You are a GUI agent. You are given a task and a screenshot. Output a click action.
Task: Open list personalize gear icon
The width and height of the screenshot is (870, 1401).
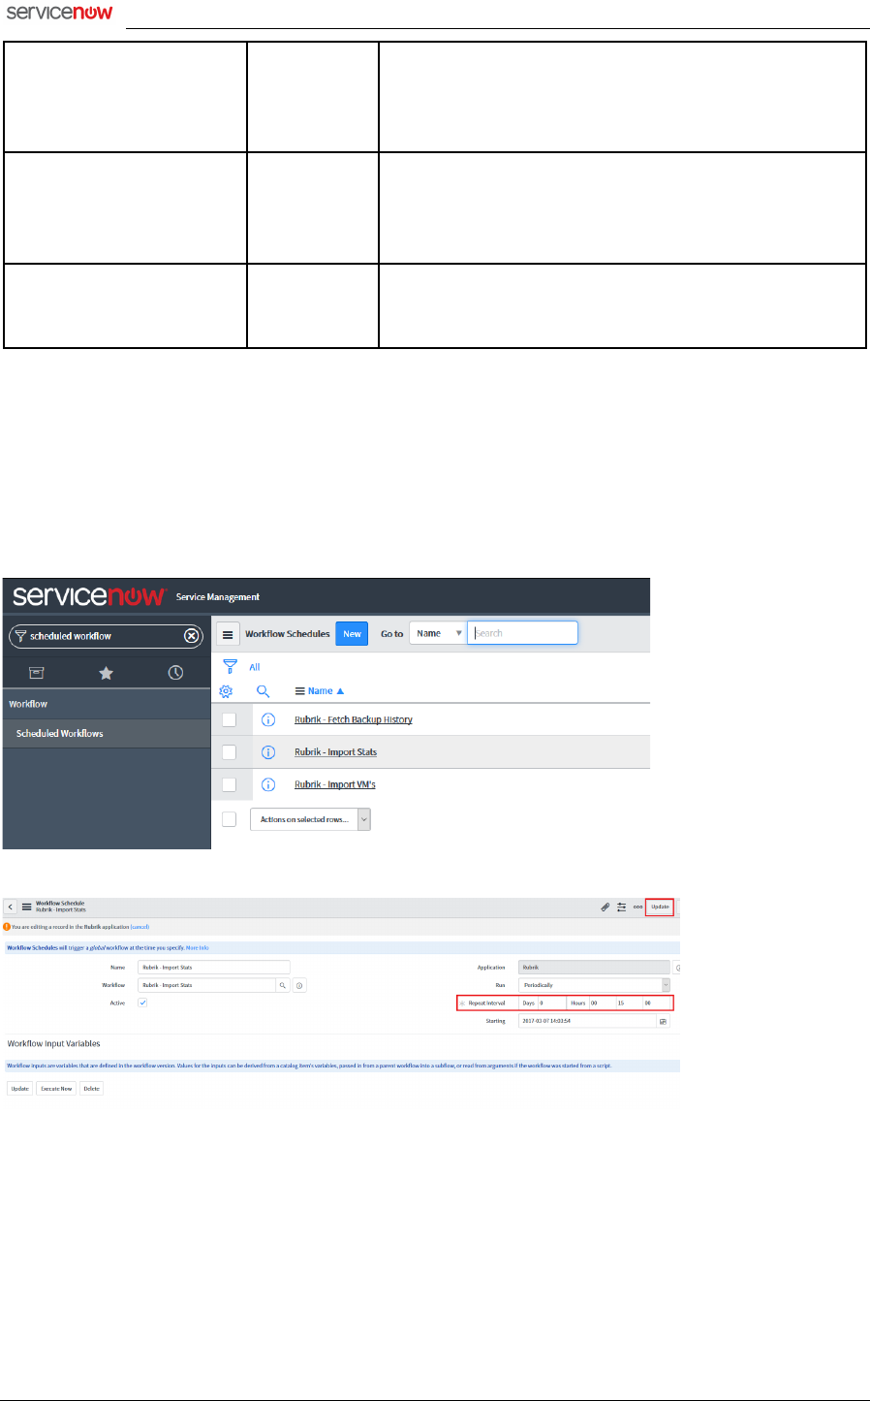coord(226,691)
